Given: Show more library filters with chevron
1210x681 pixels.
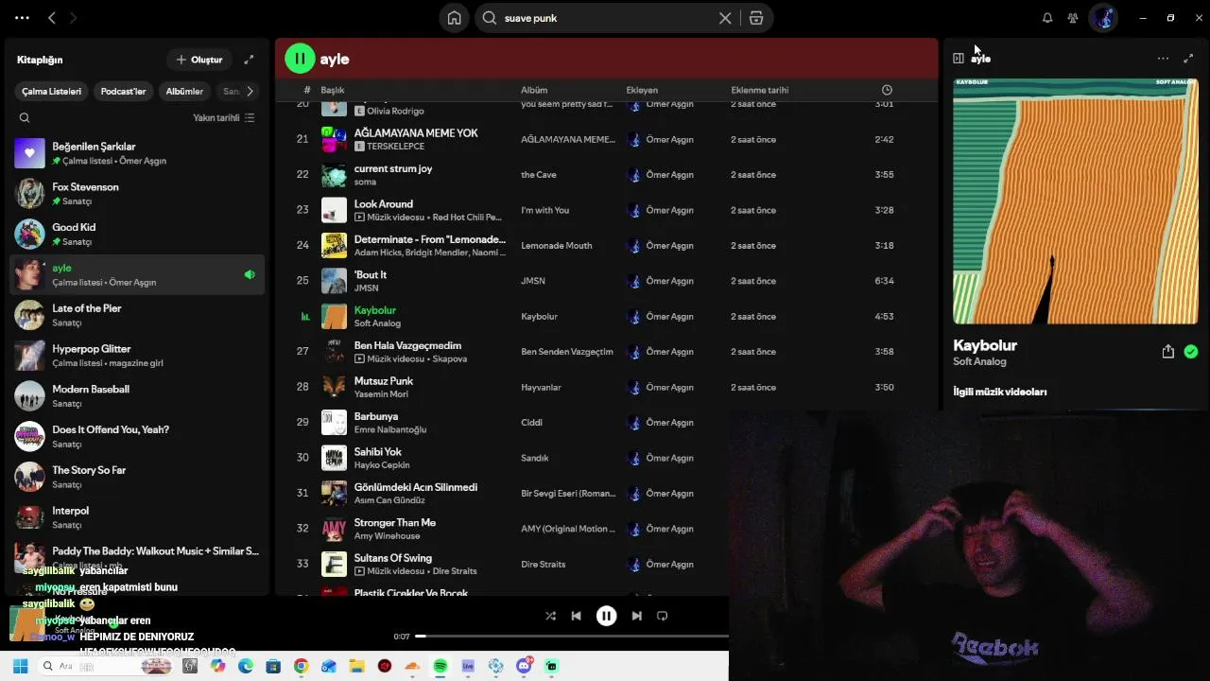Looking at the screenshot, I should tap(250, 92).
